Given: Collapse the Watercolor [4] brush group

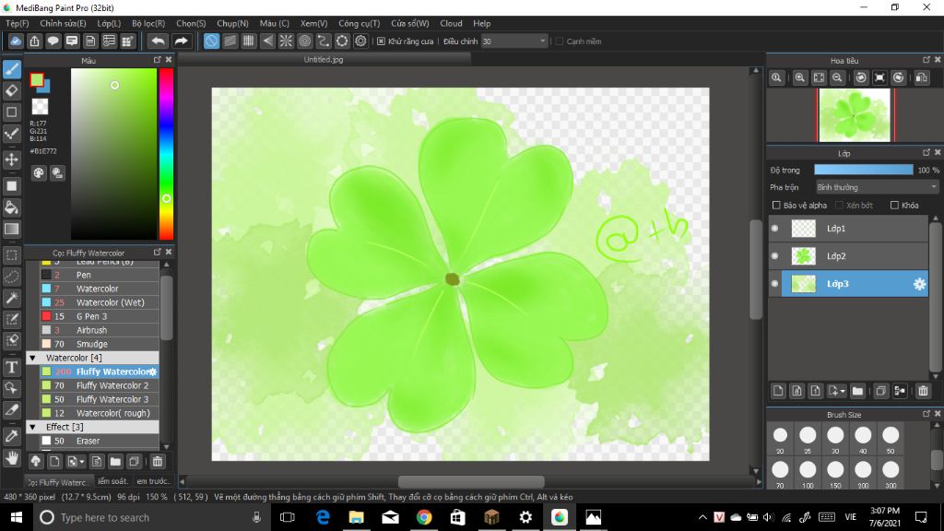Looking at the screenshot, I should point(32,358).
